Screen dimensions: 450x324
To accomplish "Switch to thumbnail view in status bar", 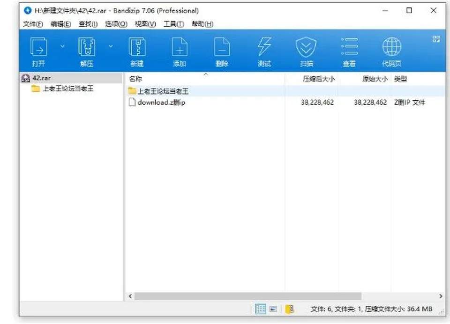I will click(x=273, y=309).
